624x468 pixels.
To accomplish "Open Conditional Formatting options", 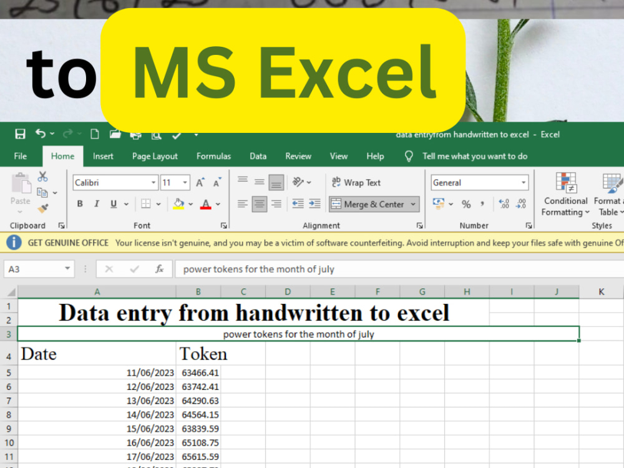I will point(565,195).
